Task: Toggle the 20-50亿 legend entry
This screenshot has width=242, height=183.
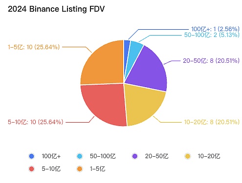Action: [150, 156]
